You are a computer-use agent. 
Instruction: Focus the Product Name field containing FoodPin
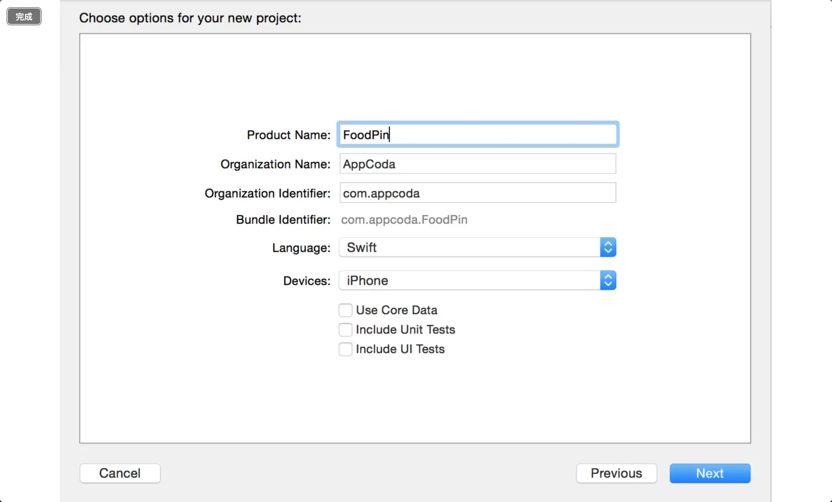point(477,135)
